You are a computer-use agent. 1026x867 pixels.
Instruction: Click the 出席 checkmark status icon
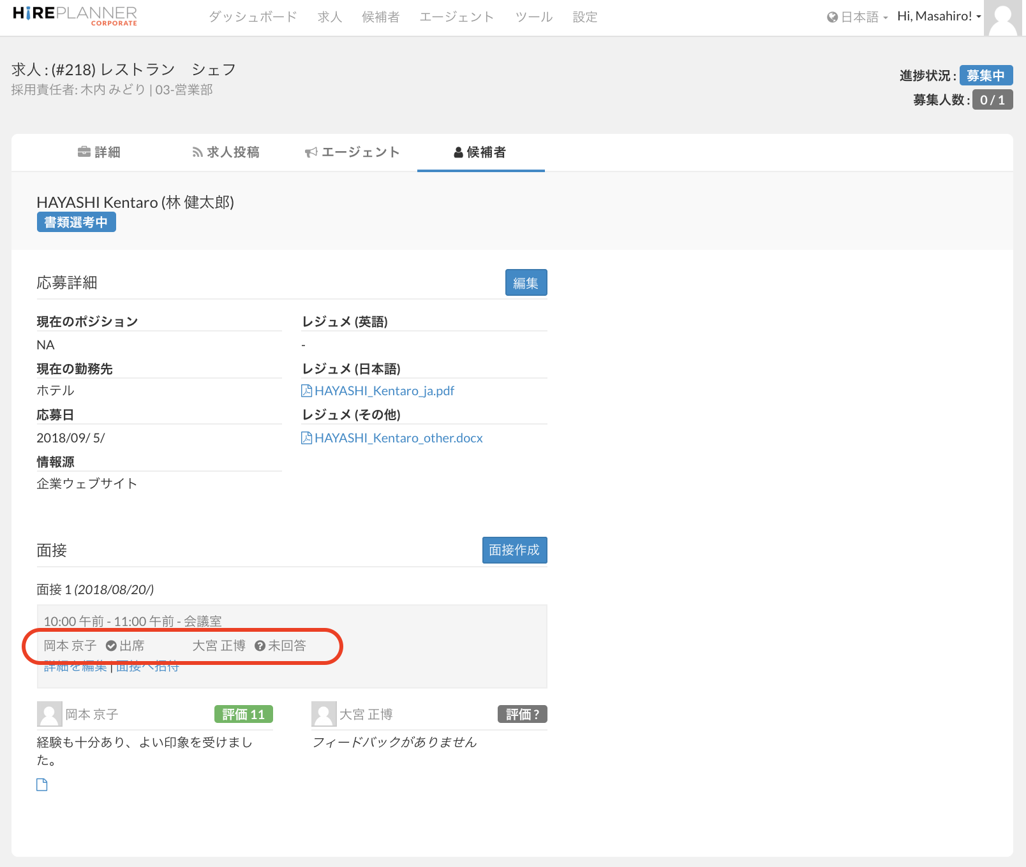point(111,646)
